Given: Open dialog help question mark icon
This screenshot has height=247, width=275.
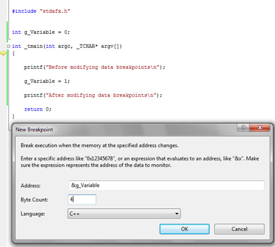Looking at the screenshot, I should tap(243, 128).
